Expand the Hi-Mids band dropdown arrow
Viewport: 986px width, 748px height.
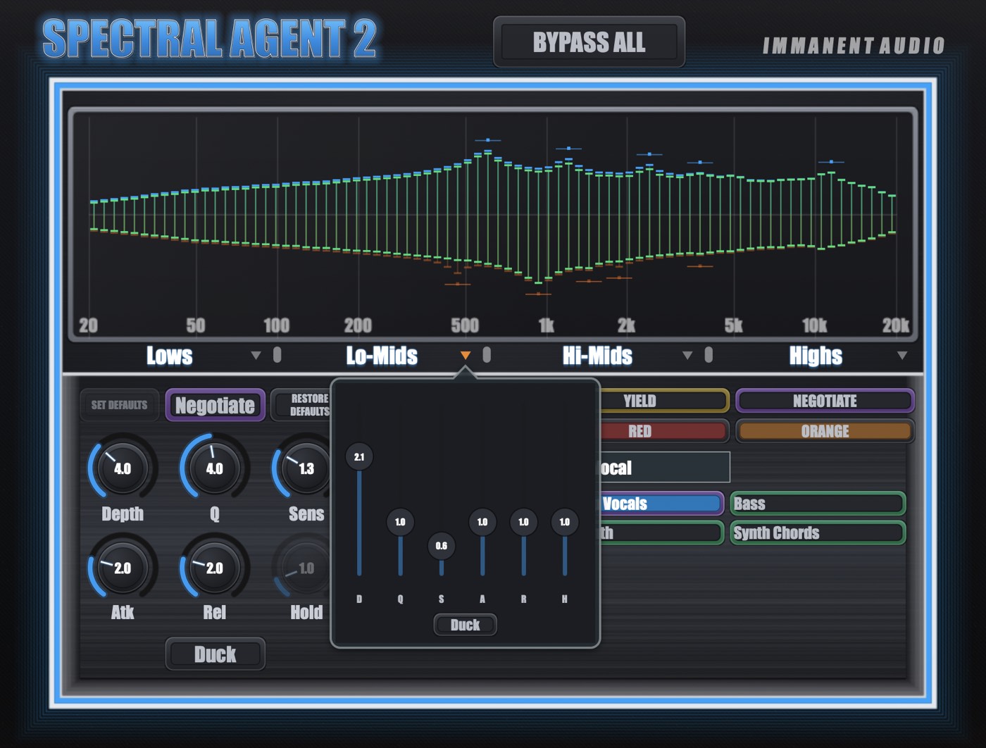pos(687,356)
